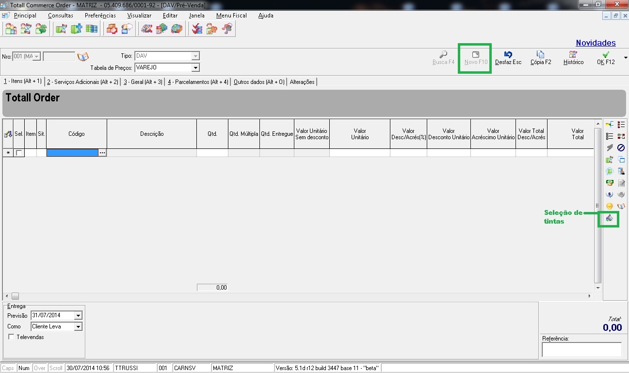Click the Referência text field
This screenshot has width=629, height=373.
[581, 349]
